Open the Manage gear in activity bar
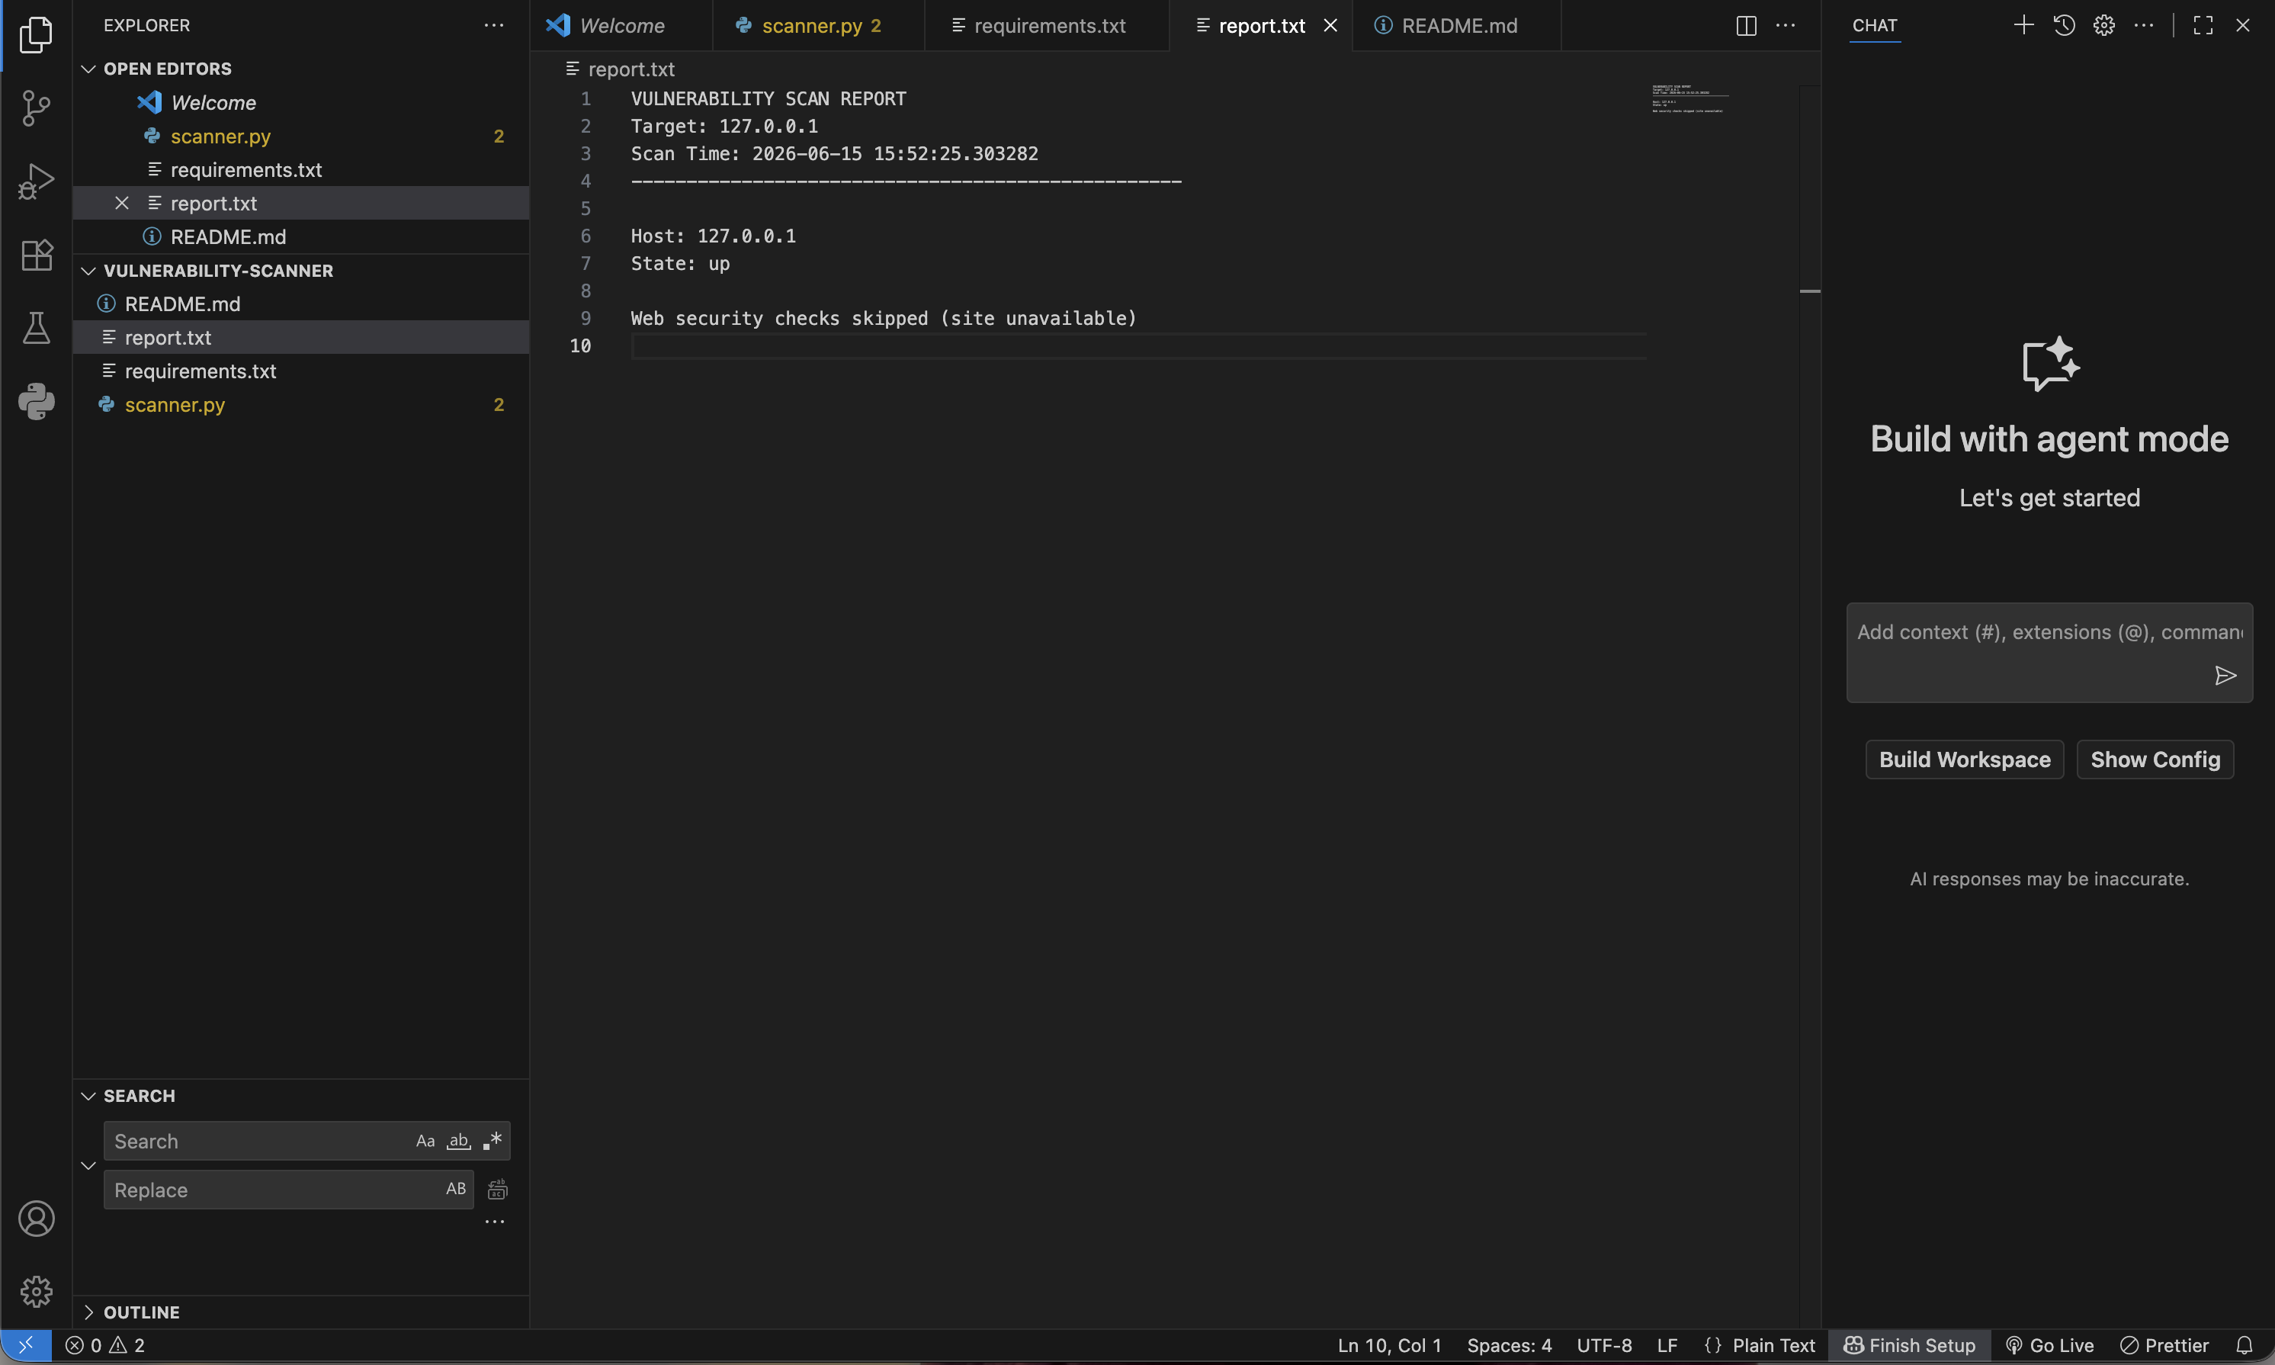2275x1365 pixels. [36, 1292]
